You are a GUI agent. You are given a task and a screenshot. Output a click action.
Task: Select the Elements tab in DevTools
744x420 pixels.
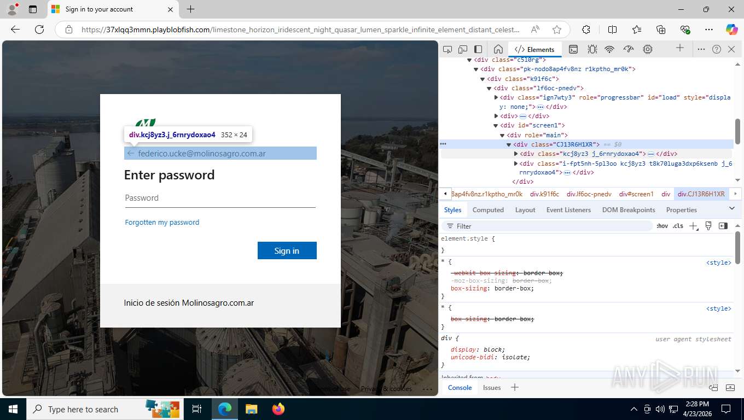coord(535,49)
